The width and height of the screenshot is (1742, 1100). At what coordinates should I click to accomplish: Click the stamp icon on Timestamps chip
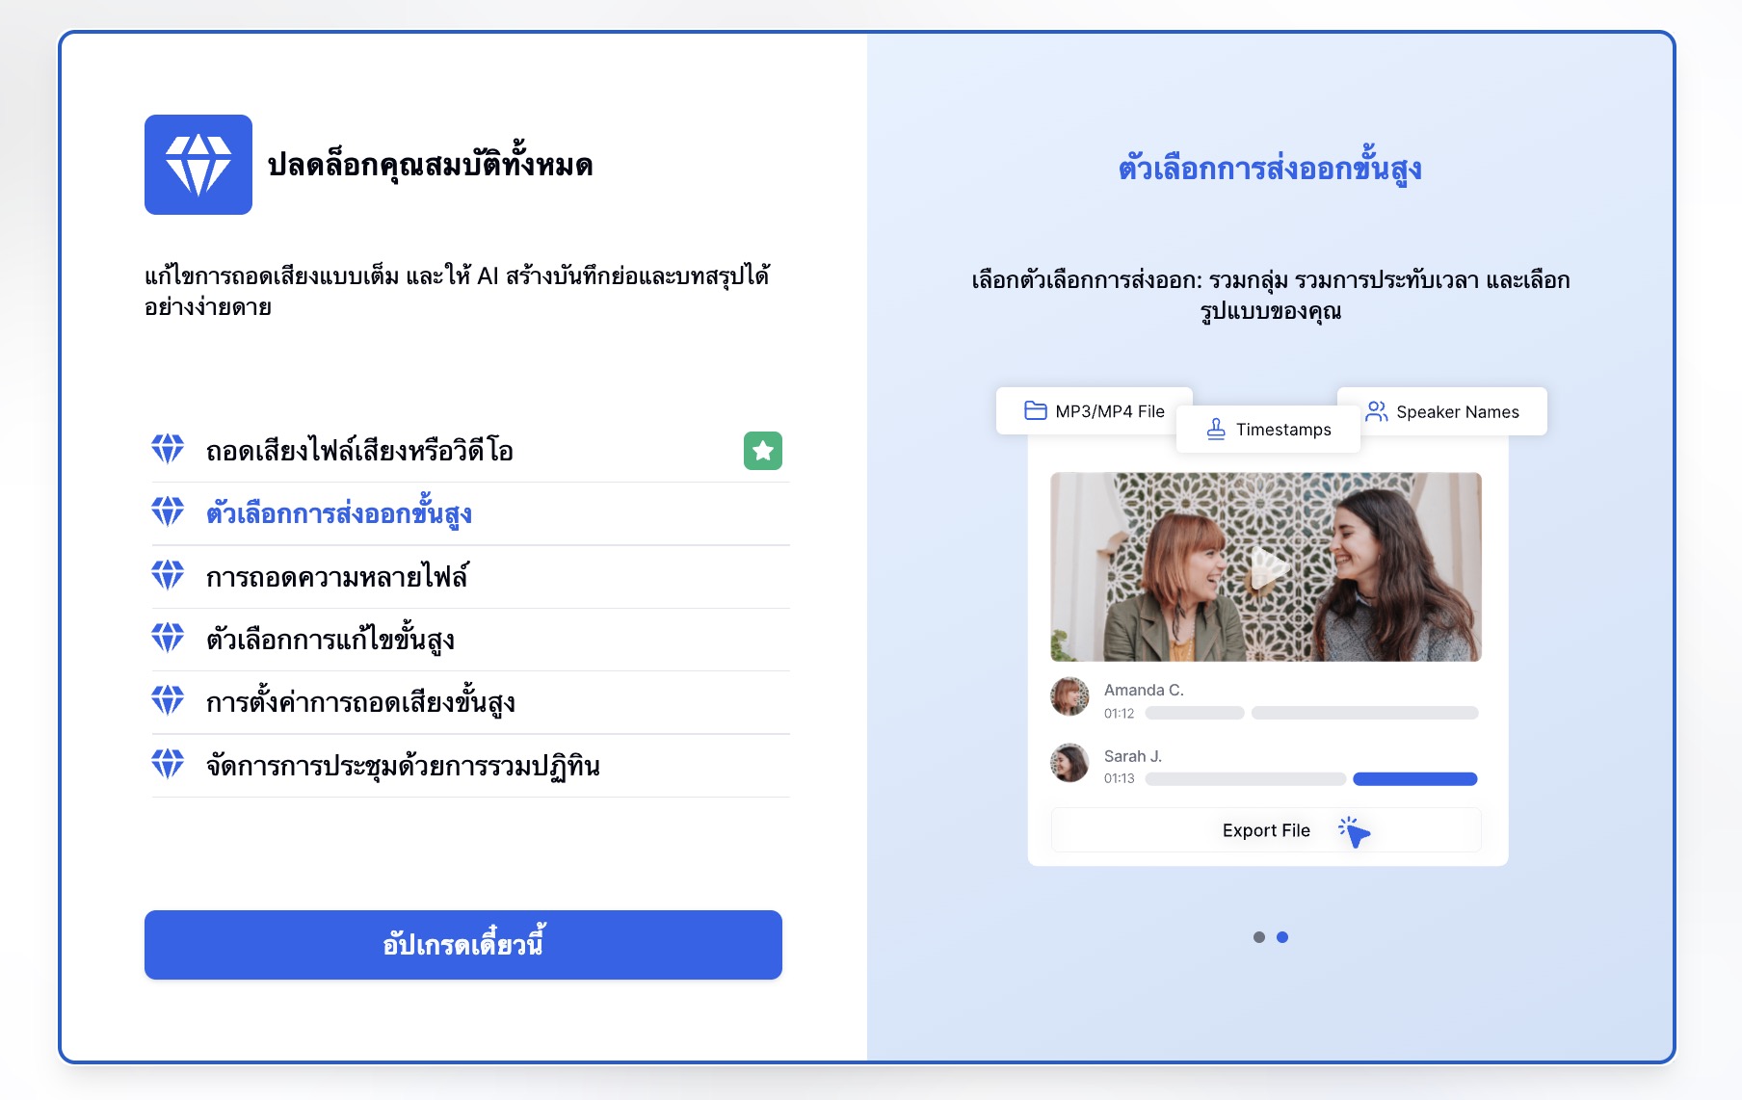[1216, 429]
